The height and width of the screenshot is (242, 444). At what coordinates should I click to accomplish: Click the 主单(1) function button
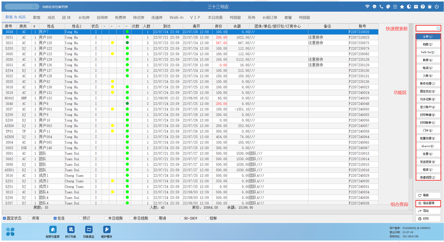428,37
